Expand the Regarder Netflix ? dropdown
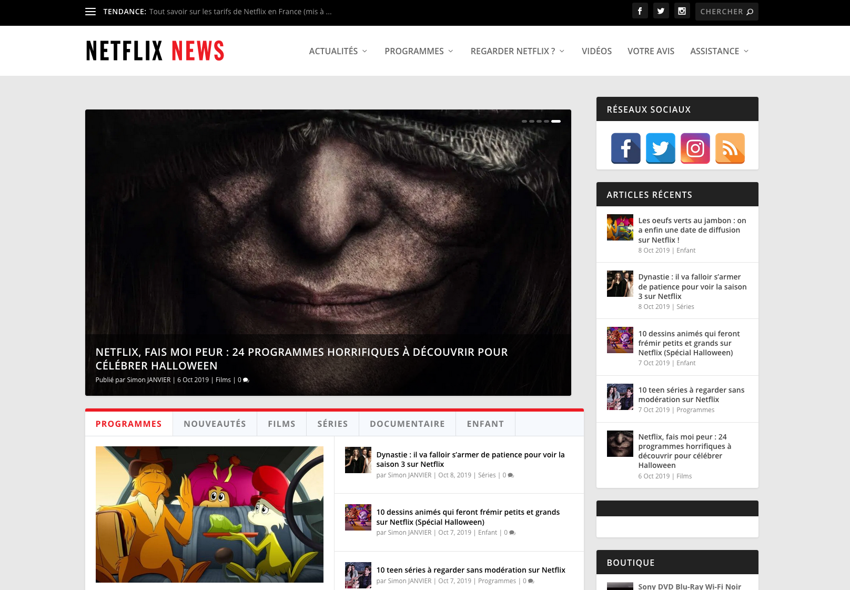The width and height of the screenshot is (850, 590). point(517,51)
